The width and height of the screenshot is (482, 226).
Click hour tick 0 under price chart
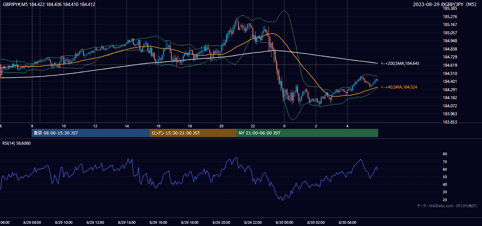(284, 126)
